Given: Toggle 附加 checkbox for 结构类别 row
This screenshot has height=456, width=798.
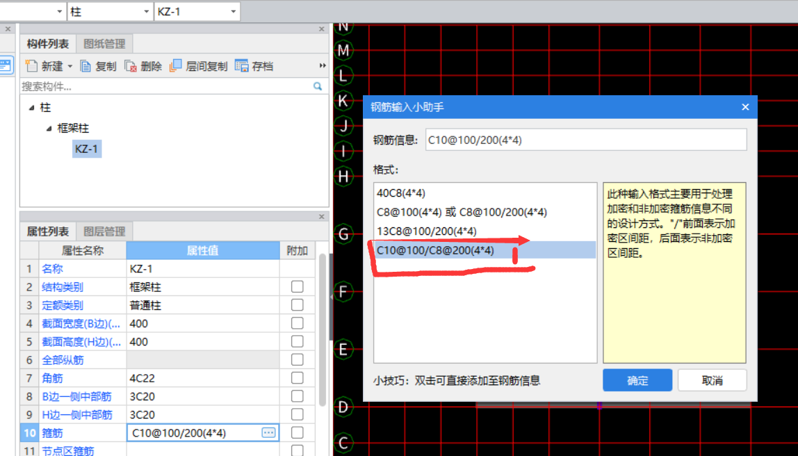Looking at the screenshot, I should 298,286.
